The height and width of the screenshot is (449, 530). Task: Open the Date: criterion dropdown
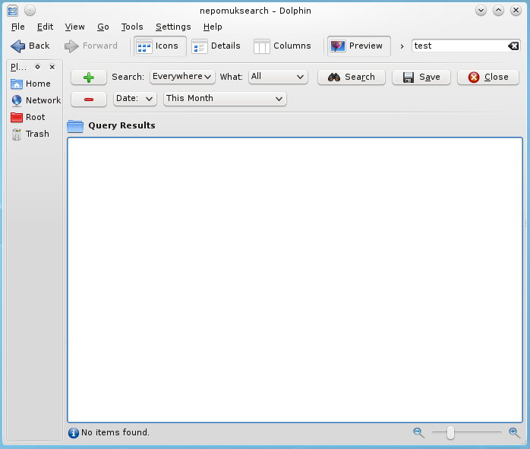pyautogui.click(x=135, y=99)
